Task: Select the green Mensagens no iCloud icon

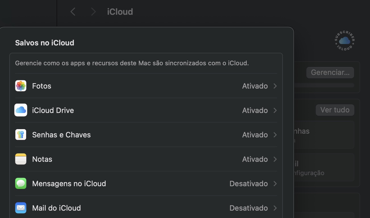Action: (20, 183)
